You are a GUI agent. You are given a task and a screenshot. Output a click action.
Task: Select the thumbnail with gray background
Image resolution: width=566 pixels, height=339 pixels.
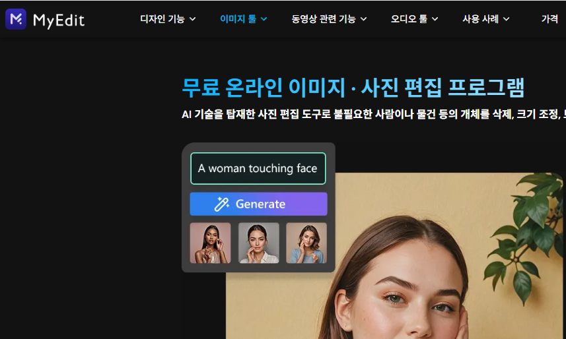click(258, 243)
